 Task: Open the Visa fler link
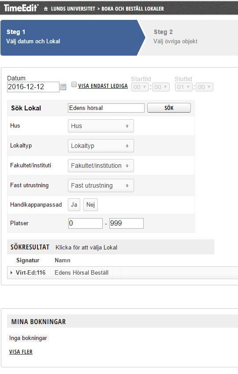tap(21, 352)
